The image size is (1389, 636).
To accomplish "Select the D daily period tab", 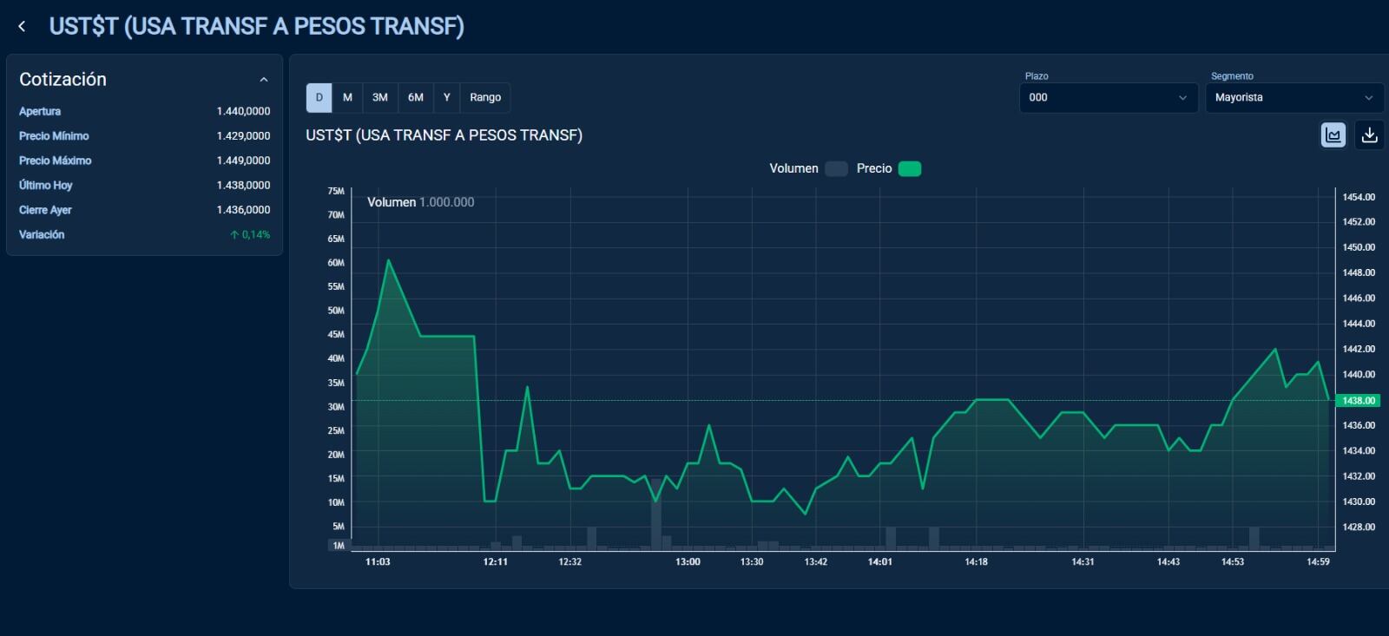I will [x=319, y=97].
